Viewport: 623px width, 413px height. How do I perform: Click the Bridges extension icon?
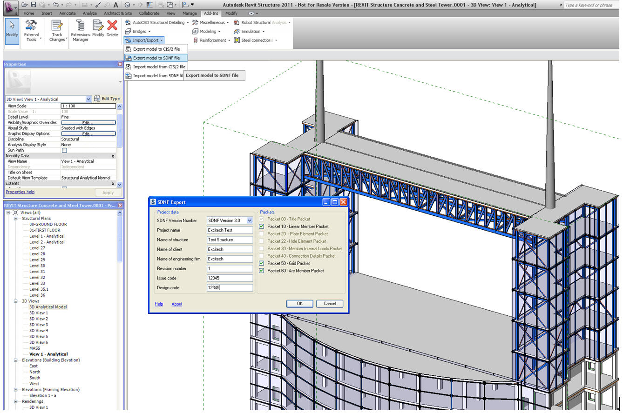point(129,32)
